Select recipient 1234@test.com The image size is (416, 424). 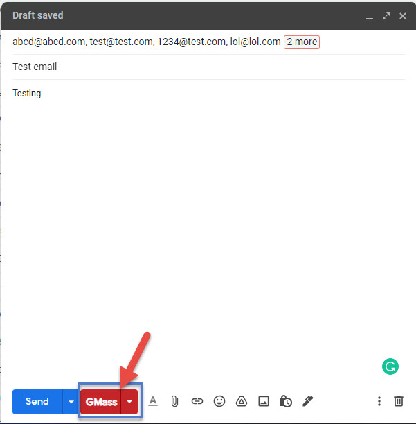point(191,42)
